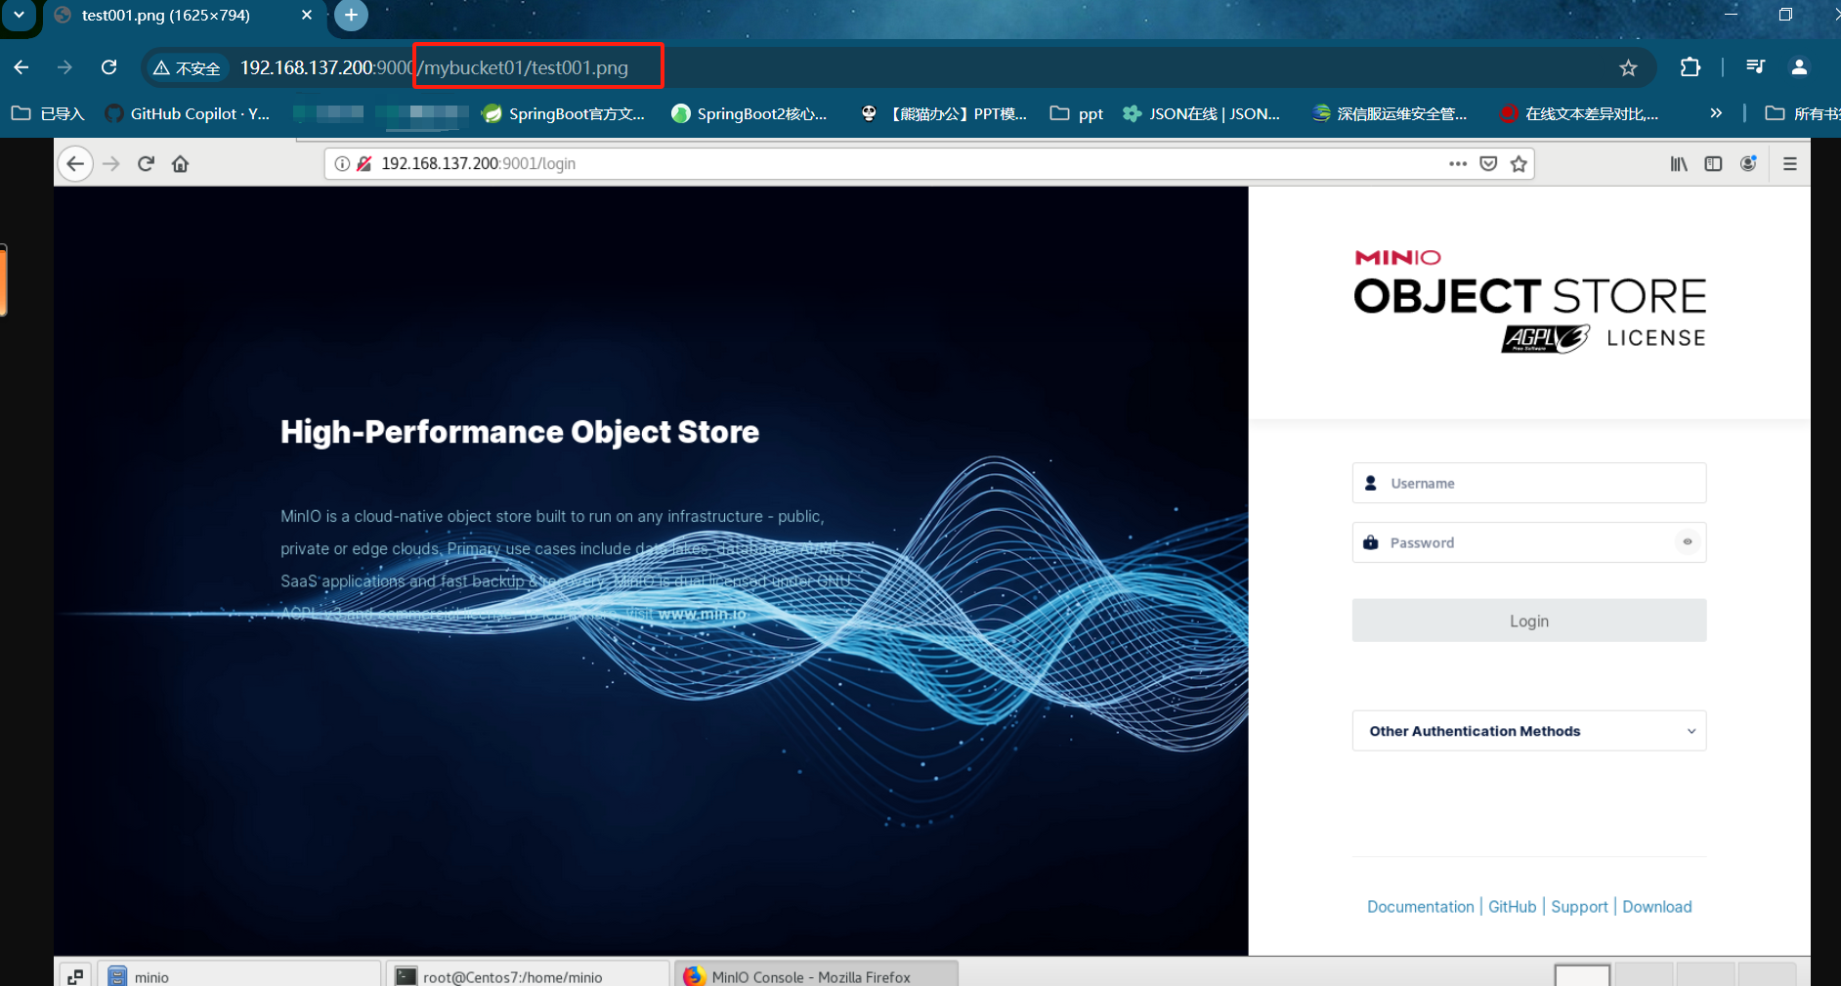1841x986 pixels.
Task: Close the test001.png tab
Action: (307, 15)
